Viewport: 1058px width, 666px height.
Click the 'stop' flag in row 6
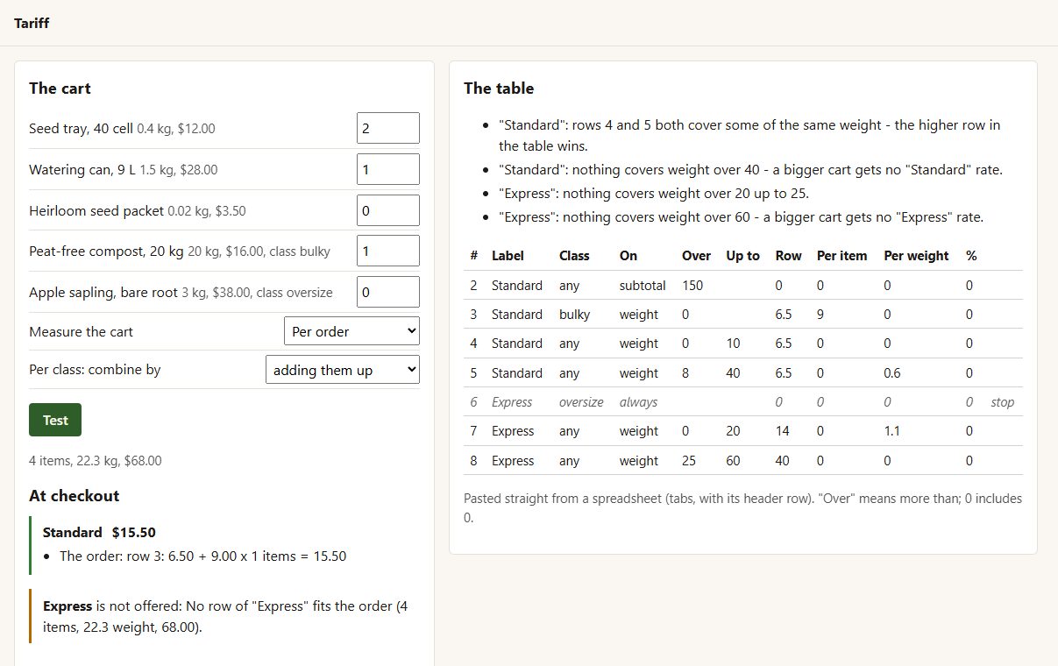pos(1003,402)
